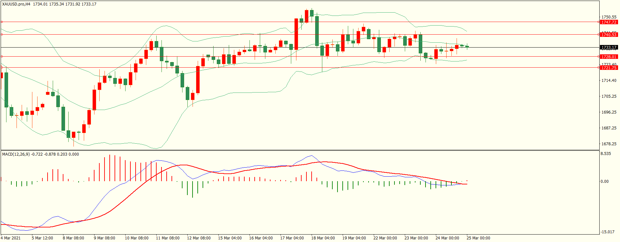Click the 1750.55 price scale value
This screenshot has height=242, width=620.
pyautogui.click(x=609, y=17)
